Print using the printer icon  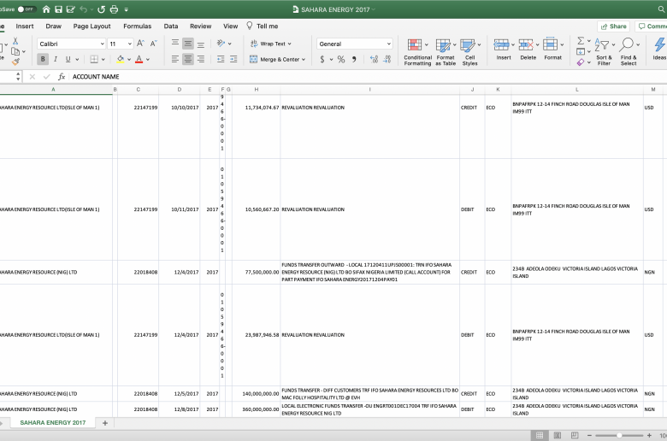click(x=114, y=9)
